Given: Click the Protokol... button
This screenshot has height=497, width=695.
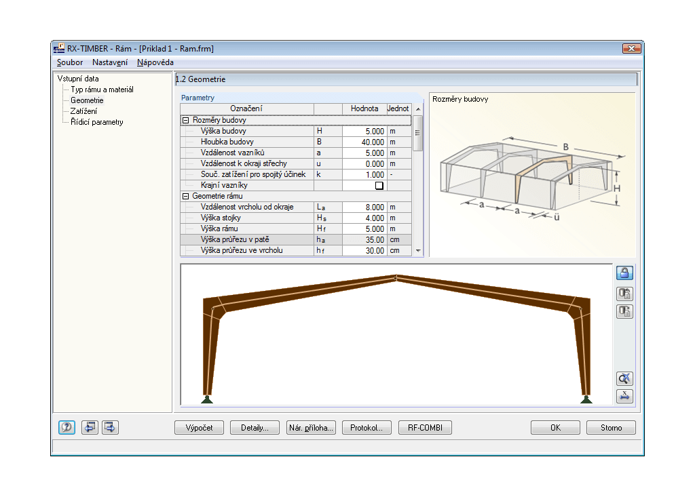Looking at the screenshot, I should click(367, 428).
